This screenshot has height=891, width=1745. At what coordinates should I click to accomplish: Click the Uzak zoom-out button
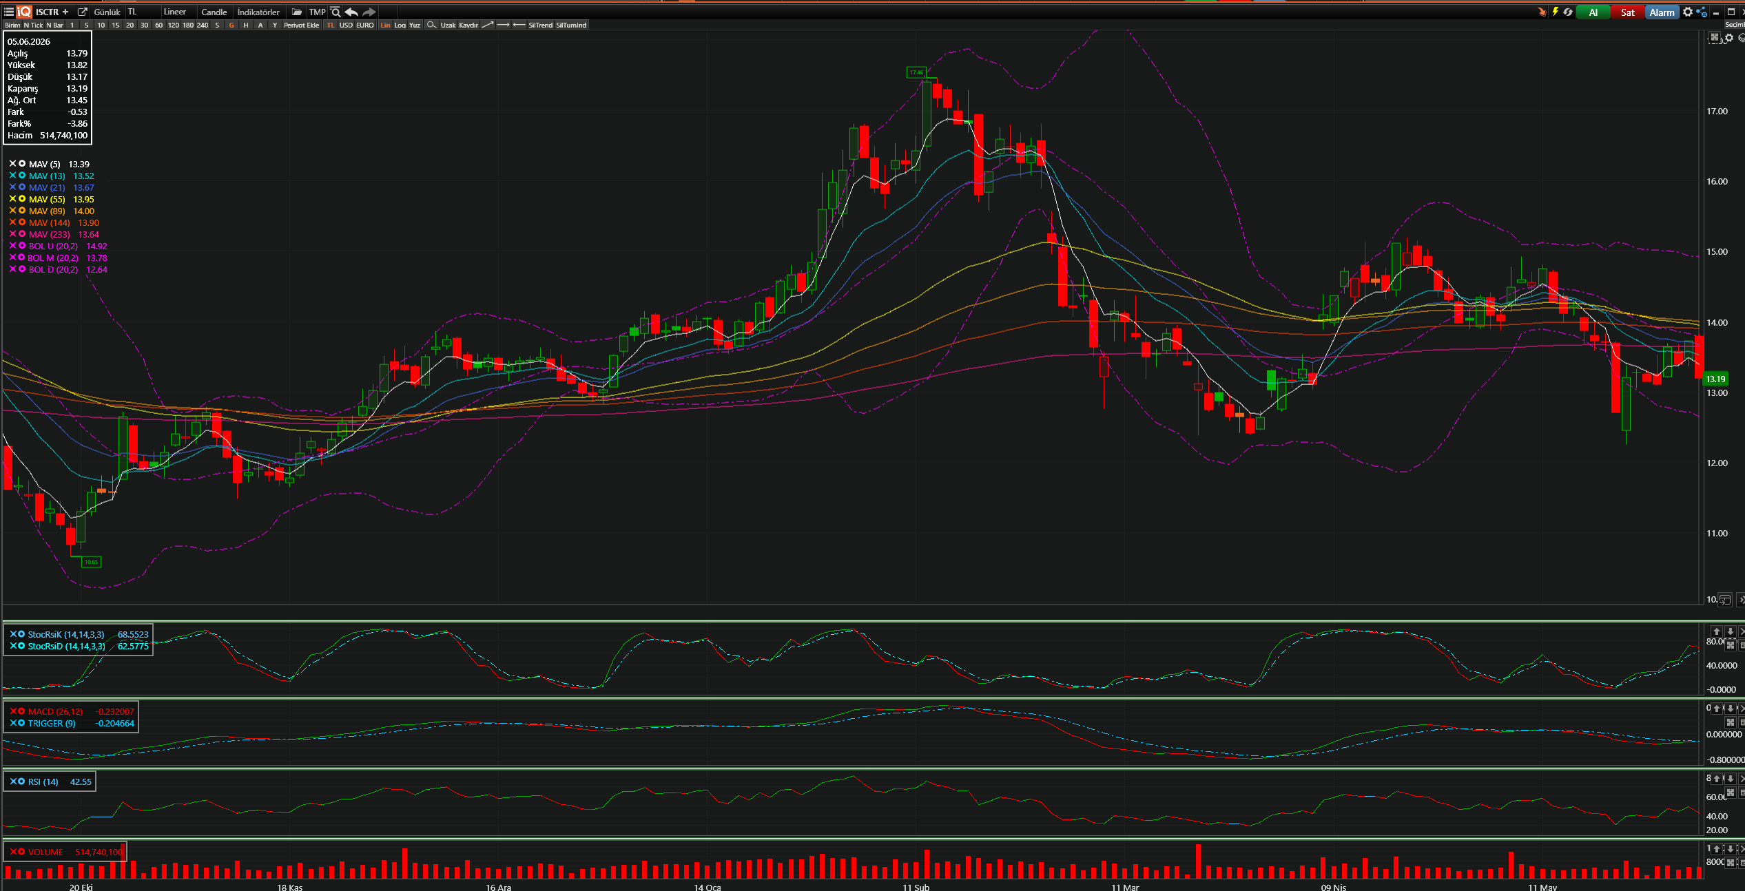[448, 25]
